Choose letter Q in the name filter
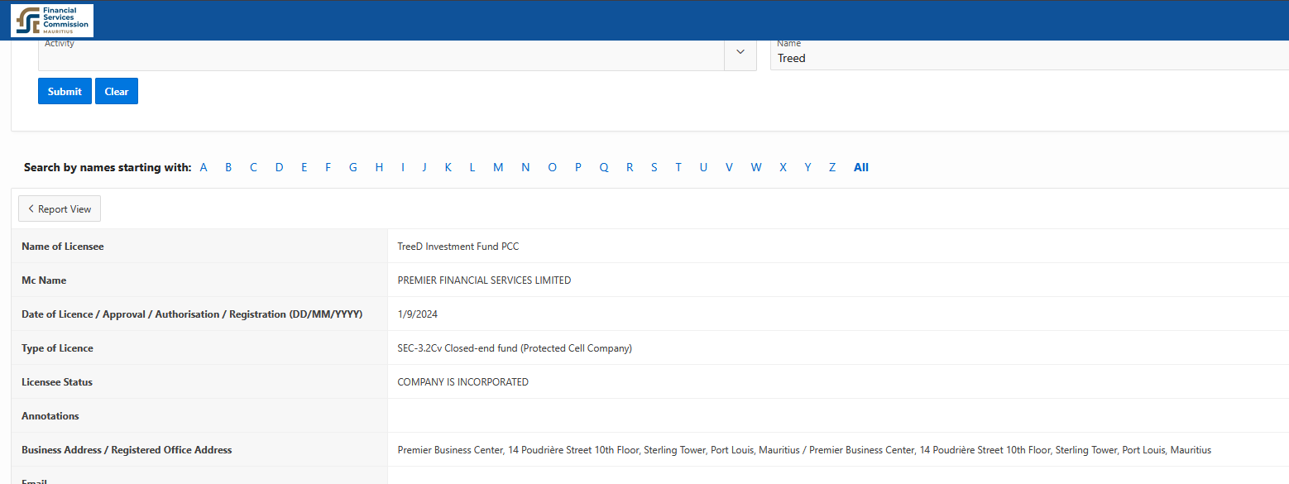 (603, 167)
